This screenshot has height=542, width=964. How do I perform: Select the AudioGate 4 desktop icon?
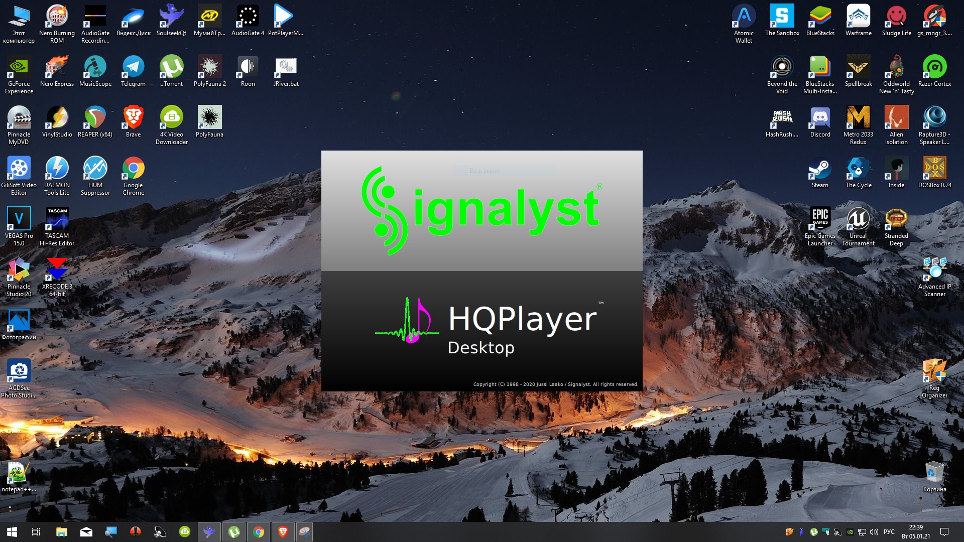coord(248,20)
